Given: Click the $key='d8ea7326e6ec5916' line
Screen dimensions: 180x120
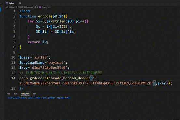Looking at the screenshot, I should click(44, 68).
